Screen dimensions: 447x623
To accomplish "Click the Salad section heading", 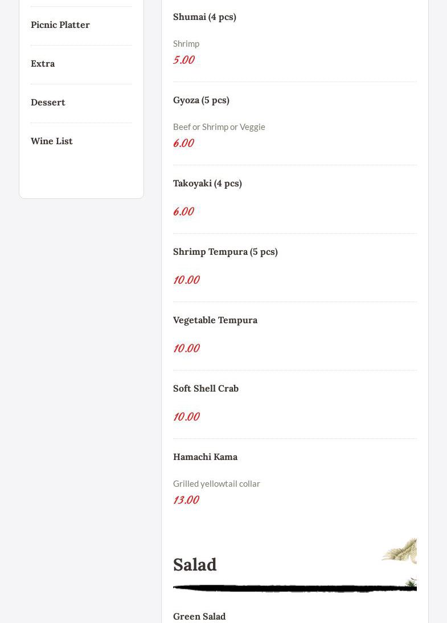I will pyautogui.click(x=195, y=565).
